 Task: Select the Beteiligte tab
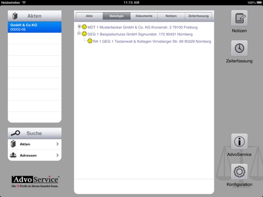click(x=117, y=16)
